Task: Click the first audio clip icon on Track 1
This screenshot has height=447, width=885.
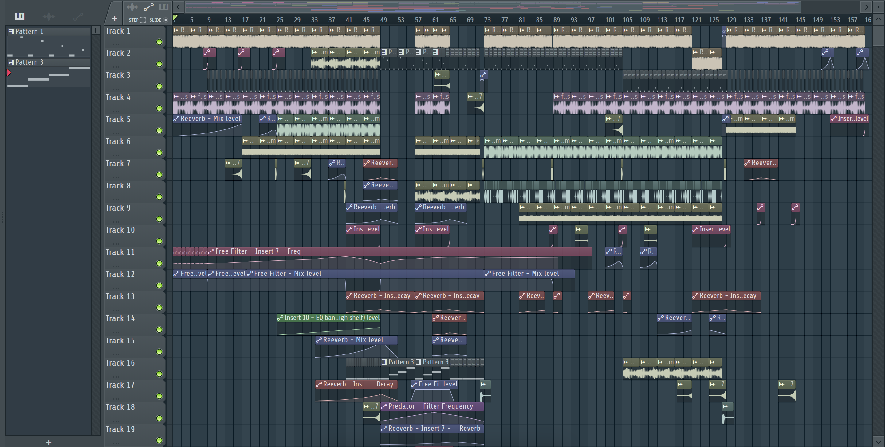Action: point(176,30)
